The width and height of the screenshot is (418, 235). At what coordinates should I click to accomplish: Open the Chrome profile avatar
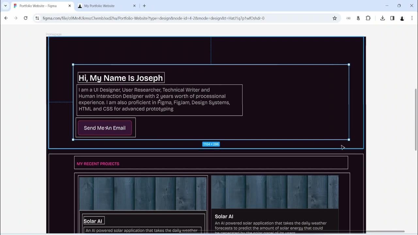tap(402, 18)
